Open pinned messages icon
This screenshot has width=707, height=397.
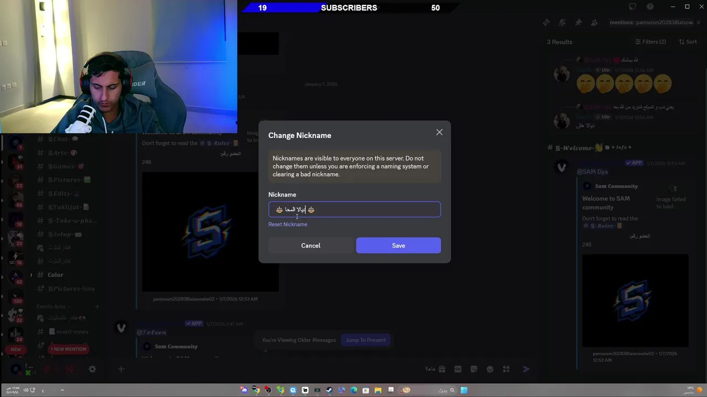[578, 23]
